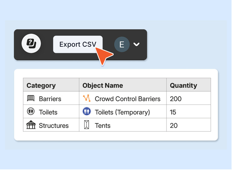This screenshot has height=170, width=232.
Task: Click the Barriers category label
Action: (50, 99)
